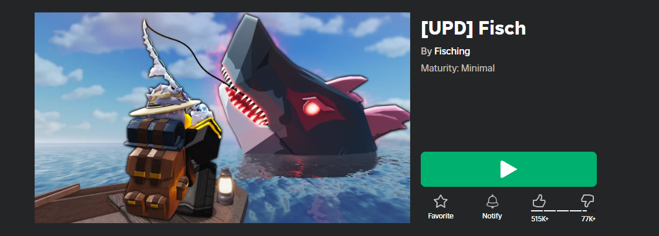
Task: Click the 515K+ like count
Action: (540, 219)
